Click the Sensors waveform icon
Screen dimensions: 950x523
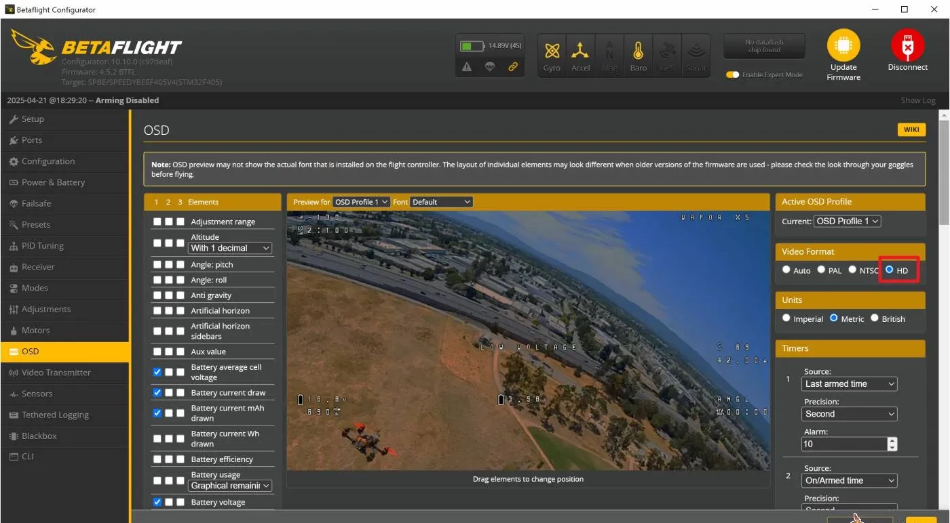[x=14, y=394]
